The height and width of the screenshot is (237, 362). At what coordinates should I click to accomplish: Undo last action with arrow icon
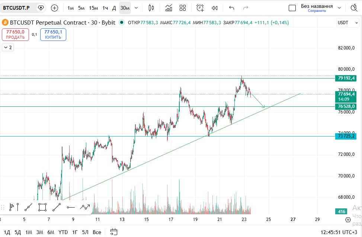pyautogui.click(x=231, y=8)
